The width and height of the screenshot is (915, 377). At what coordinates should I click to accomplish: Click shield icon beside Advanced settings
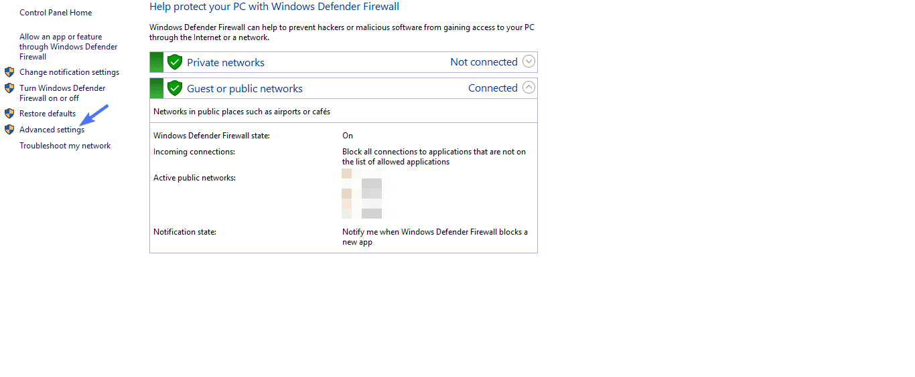coord(9,130)
